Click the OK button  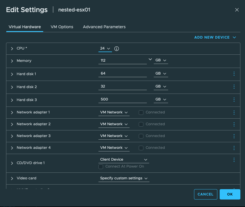[x=230, y=194]
